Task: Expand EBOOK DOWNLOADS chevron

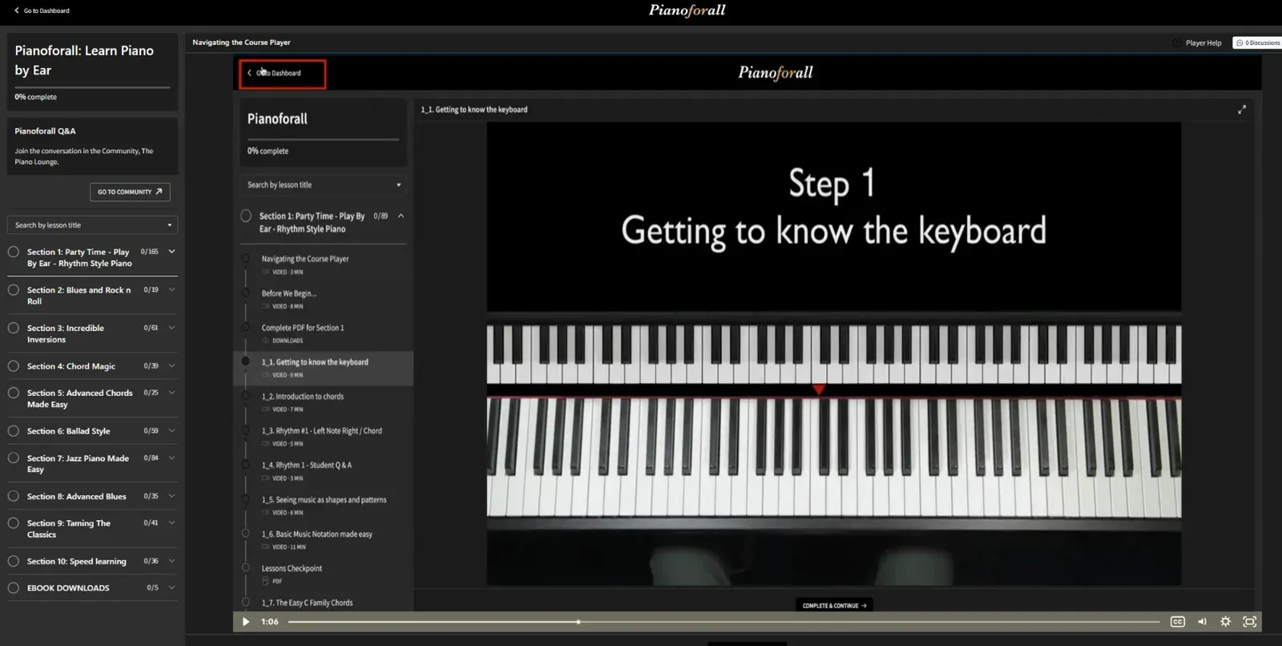Action: coord(171,587)
